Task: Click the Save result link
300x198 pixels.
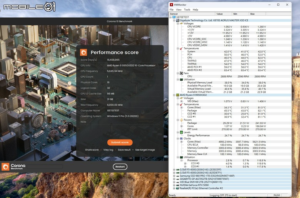Action: 124,150
